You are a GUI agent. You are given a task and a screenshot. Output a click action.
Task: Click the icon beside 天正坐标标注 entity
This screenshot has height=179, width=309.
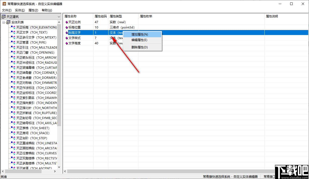[13, 93]
